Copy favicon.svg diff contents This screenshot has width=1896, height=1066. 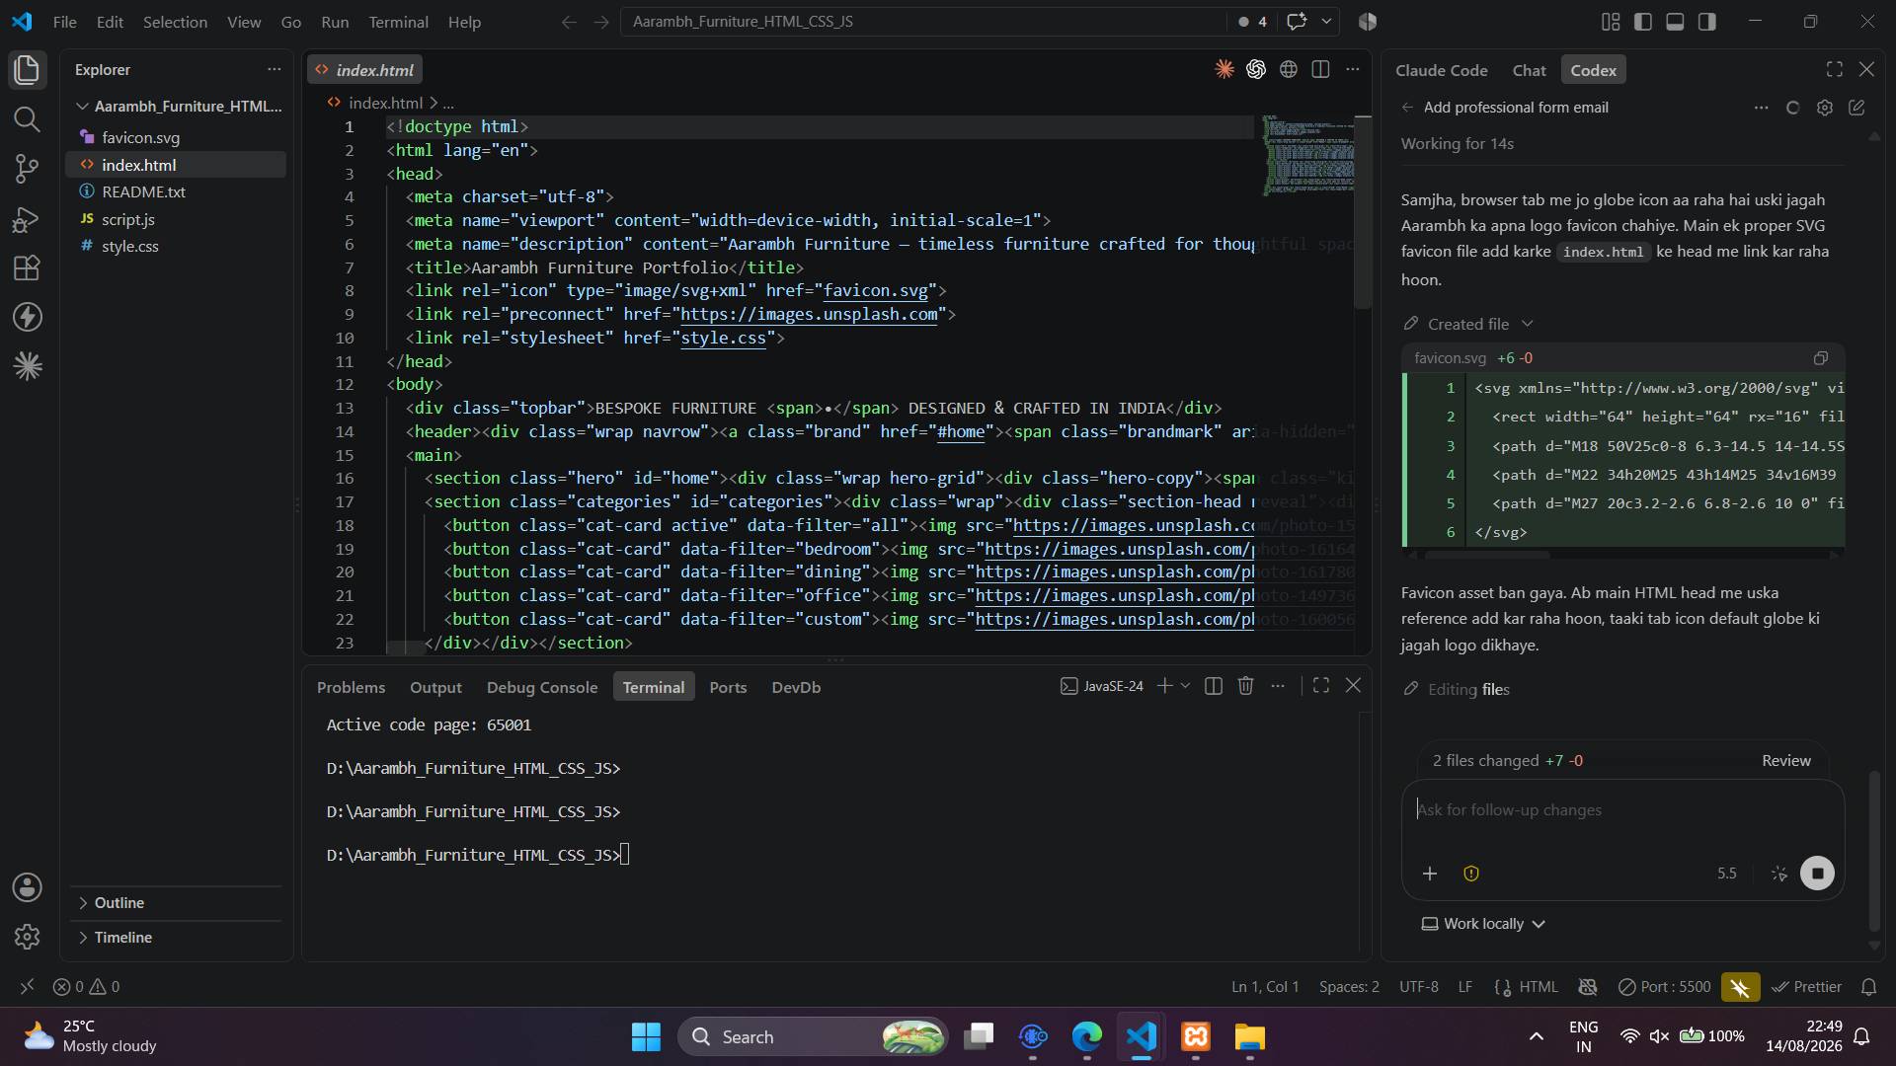1820,358
